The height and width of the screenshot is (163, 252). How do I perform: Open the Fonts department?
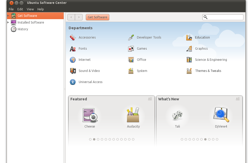click(83, 49)
